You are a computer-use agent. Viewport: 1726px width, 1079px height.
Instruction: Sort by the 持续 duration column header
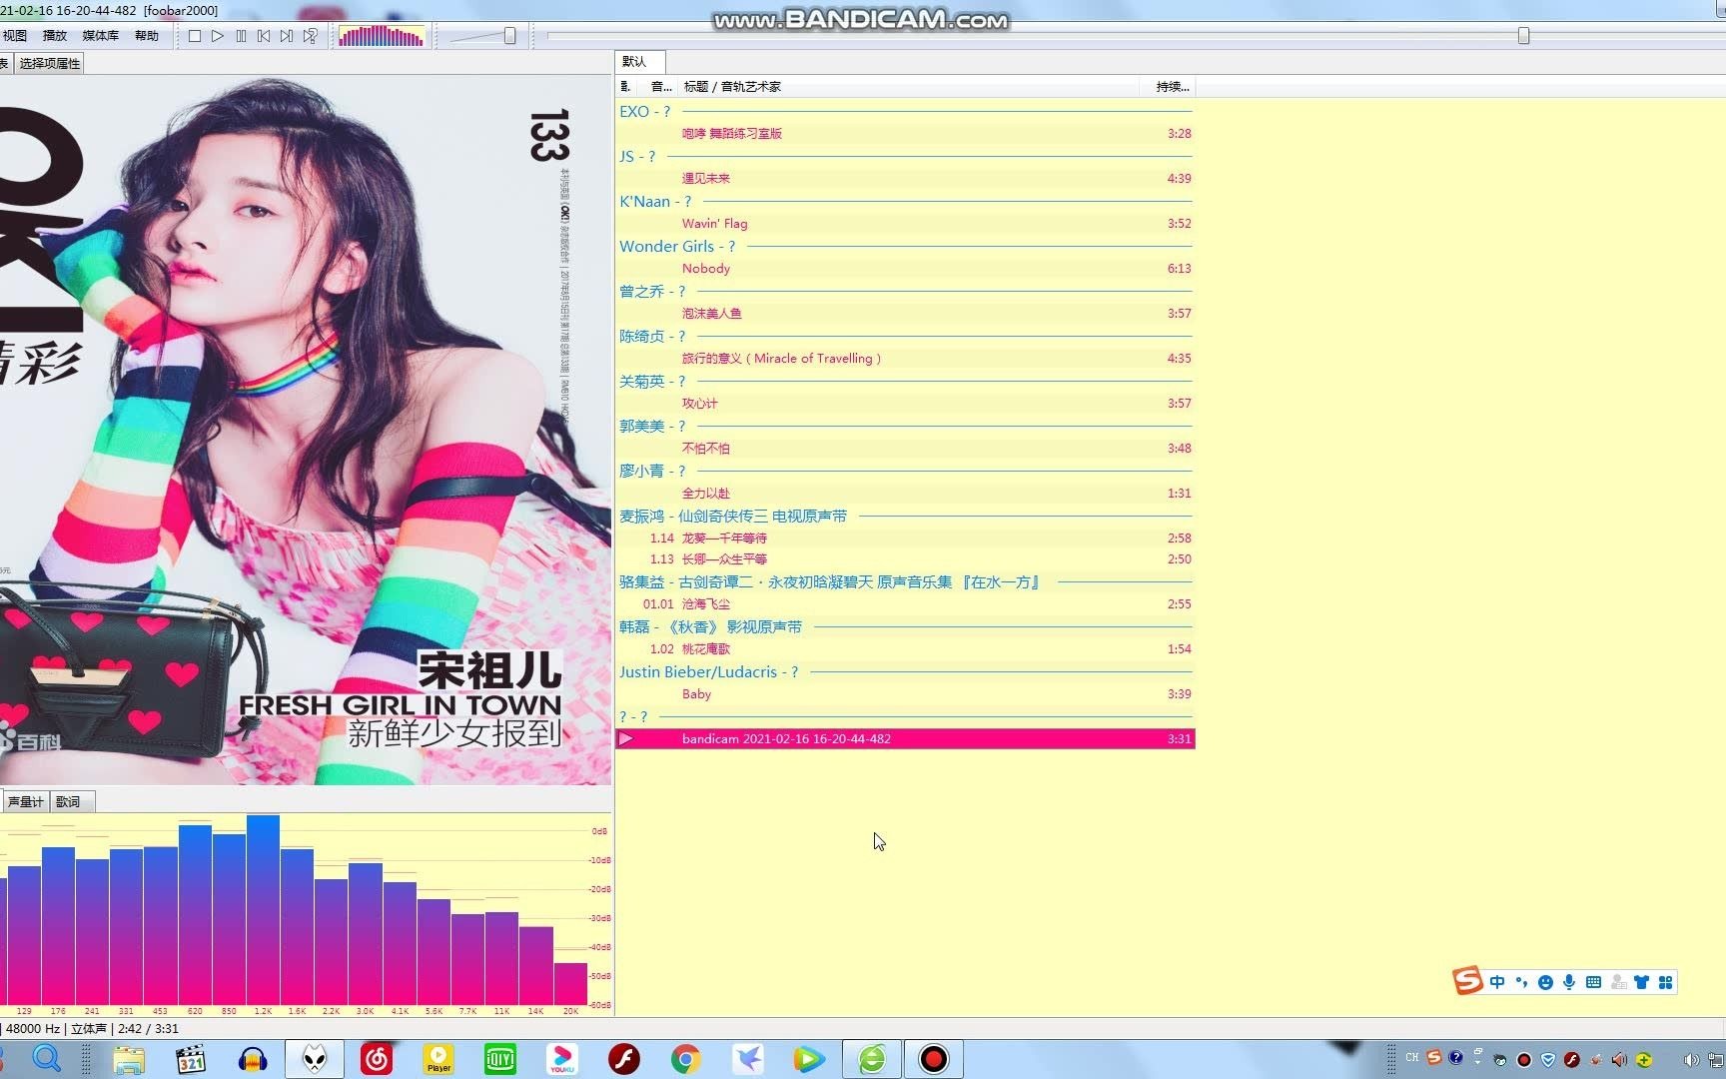pyautogui.click(x=1169, y=87)
